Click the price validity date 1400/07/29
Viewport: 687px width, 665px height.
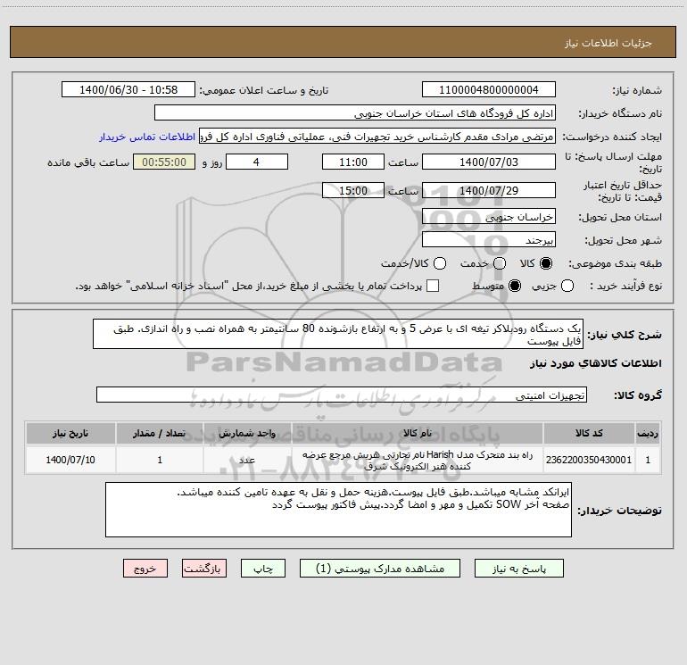point(489,190)
